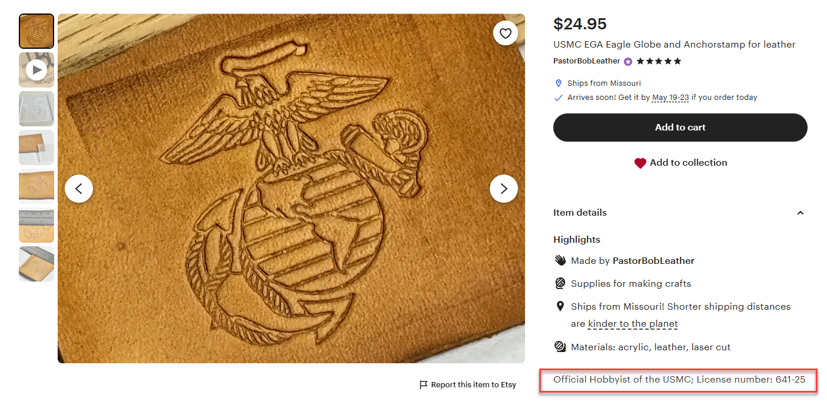Image resolution: width=827 pixels, height=402 pixels.
Task: Click PastorBobLeather in the Highlights section
Action: tap(653, 261)
